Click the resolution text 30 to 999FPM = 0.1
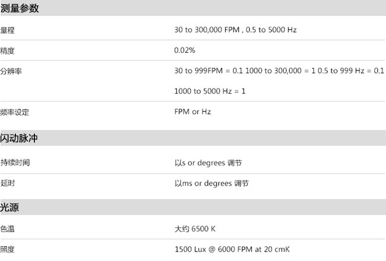Viewport: 386px width, 261px height. click(x=208, y=71)
